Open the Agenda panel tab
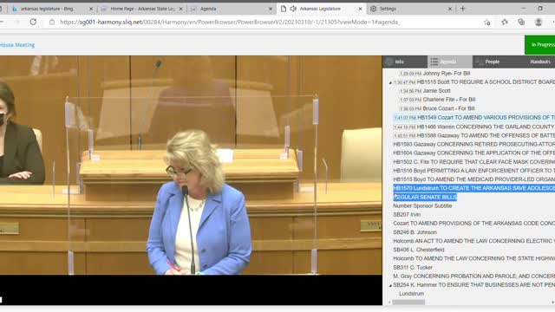This screenshot has height=312, width=555. point(449,62)
